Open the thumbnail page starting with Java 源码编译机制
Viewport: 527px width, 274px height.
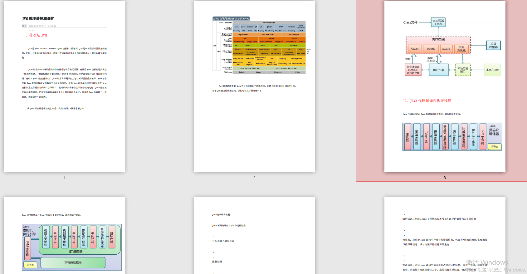(255, 236)
